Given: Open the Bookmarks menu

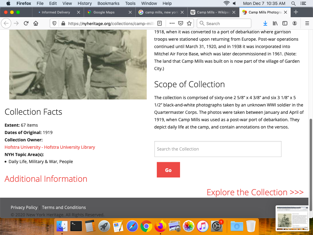Looking at the screenshot, I should click(107, 3).
